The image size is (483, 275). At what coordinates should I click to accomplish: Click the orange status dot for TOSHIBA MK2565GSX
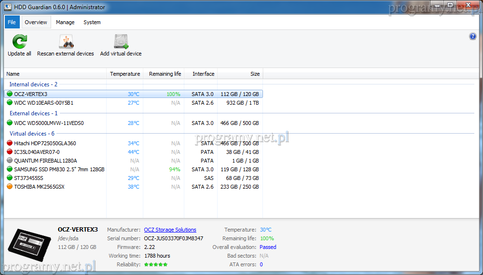tap(10, 187)
